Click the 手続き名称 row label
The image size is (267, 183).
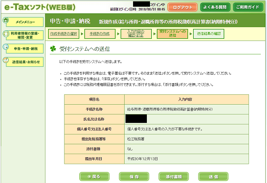coord(94,109)
